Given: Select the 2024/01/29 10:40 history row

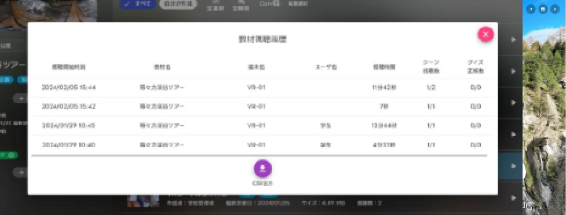Looking at the screenshot, I should (x=262, y=145).
